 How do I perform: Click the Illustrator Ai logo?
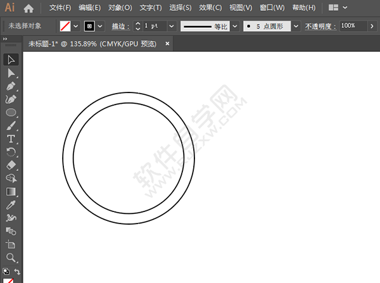click(9, 8)
